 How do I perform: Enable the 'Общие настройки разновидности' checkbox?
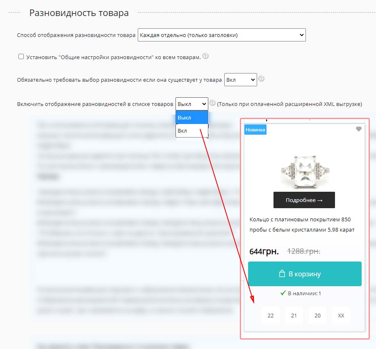(x=21, y=57)
